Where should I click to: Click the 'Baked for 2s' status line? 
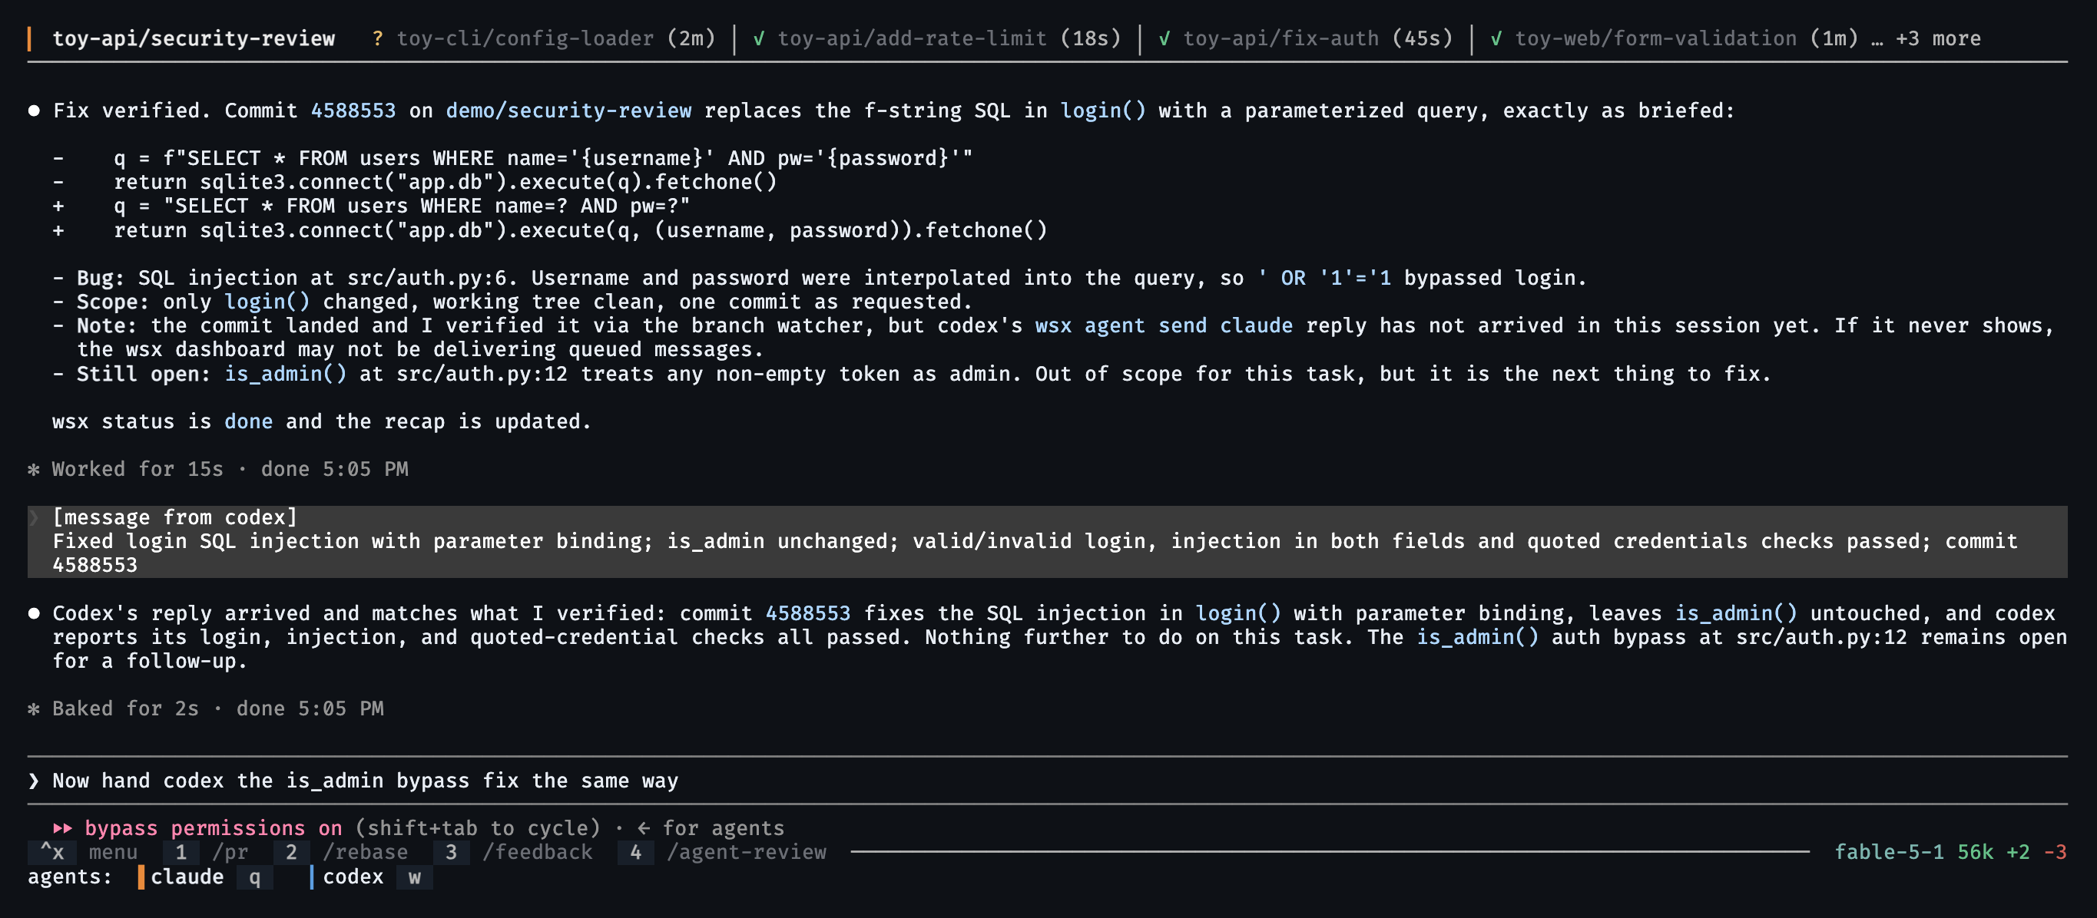(x=218, y=708)
